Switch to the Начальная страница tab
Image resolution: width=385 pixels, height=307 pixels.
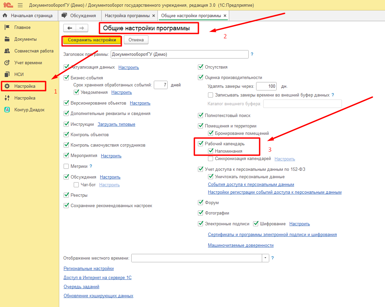(29, 15)
